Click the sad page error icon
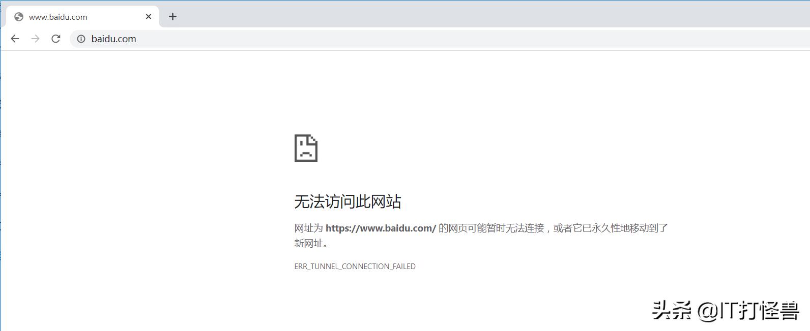Image resolution: width=810 pixels, height=331 pixels. (306, 148)
